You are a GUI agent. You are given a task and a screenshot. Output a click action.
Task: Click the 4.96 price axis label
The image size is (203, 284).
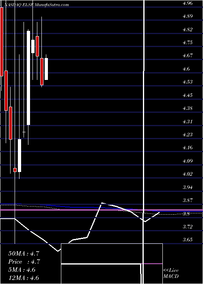pos(188,3)
